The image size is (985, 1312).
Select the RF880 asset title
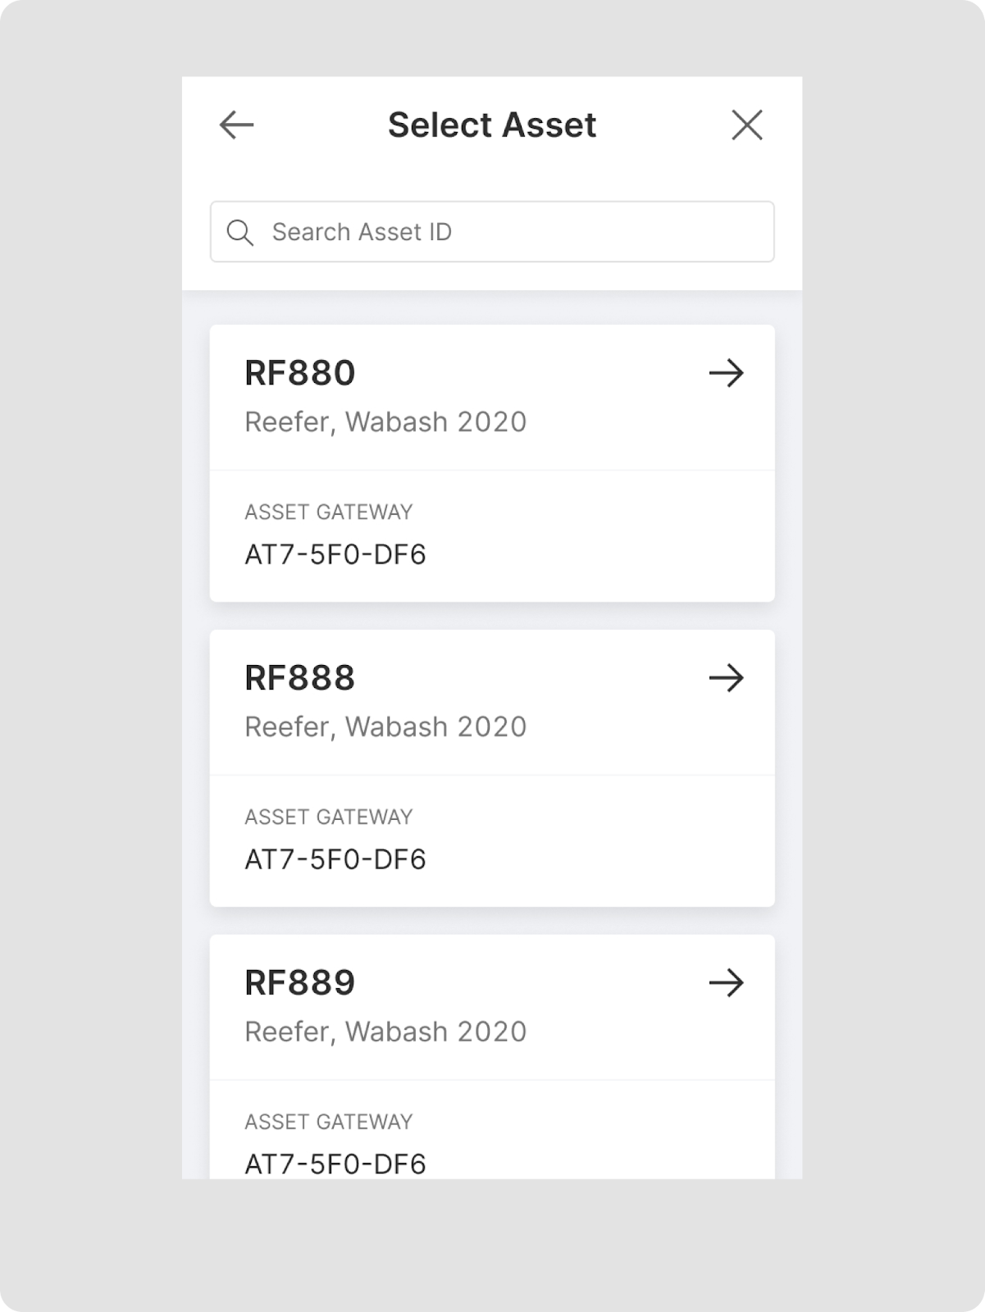click(x=300, y=373)
